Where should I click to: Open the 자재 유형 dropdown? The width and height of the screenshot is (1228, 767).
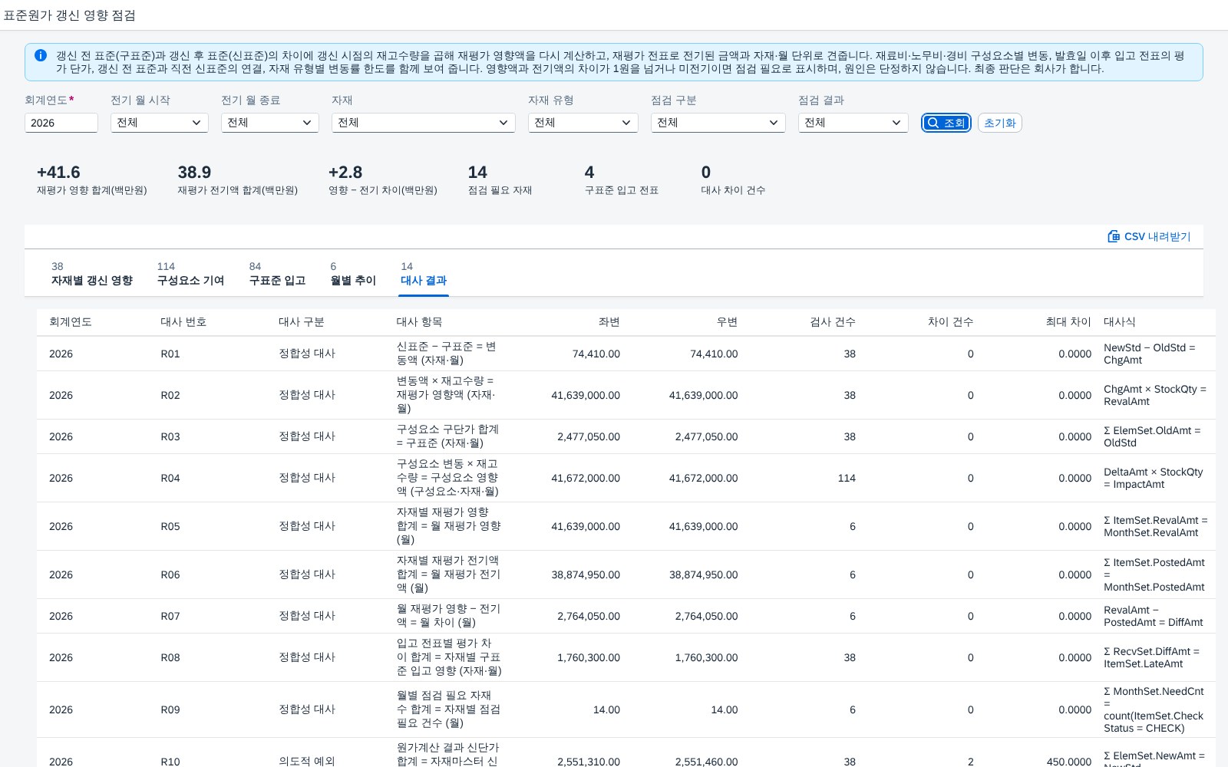(x=583, y=123)
